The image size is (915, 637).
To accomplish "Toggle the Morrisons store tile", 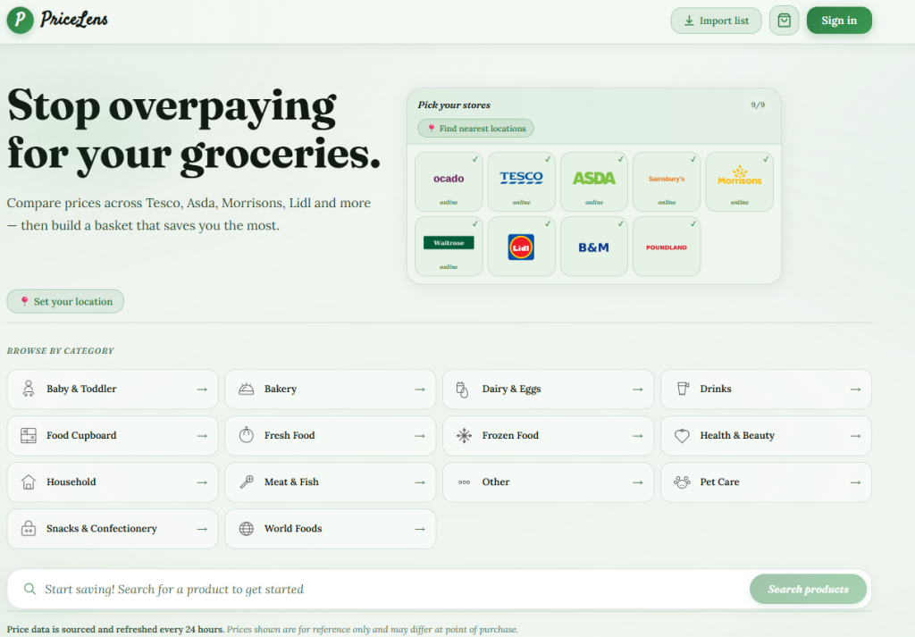I will [739, 181].
